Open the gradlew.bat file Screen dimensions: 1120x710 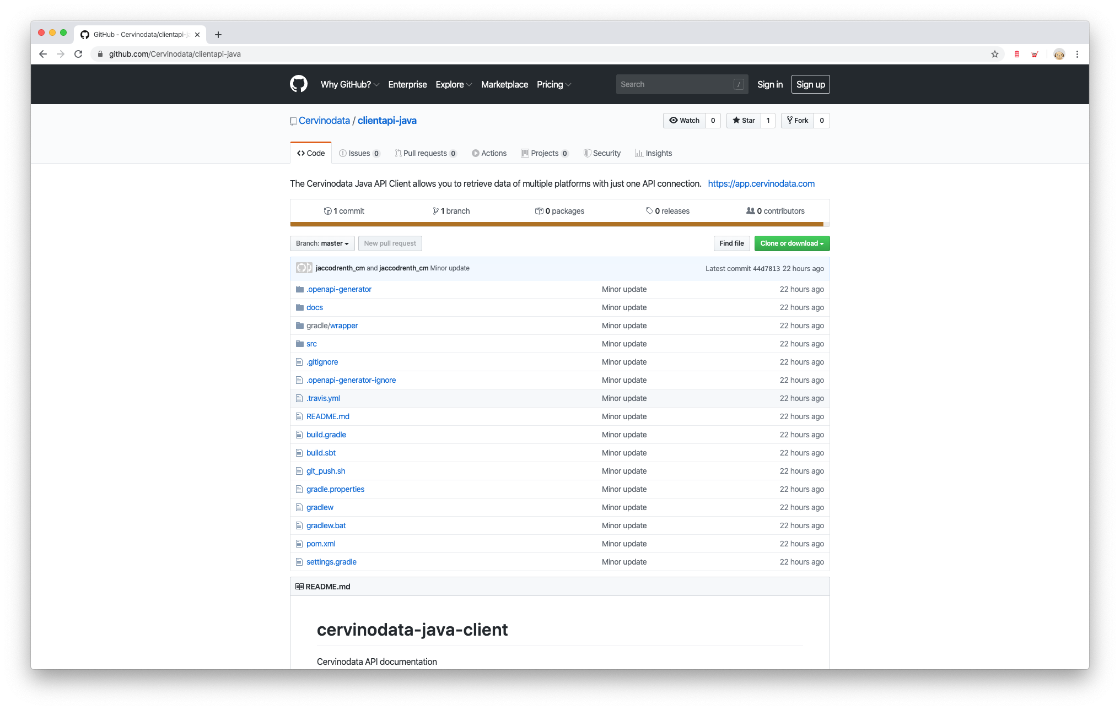coord(326,525)
